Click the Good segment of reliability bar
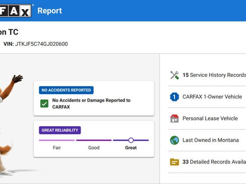The height and width of the screenshot is (184, 246). click(x=94, y=140)
